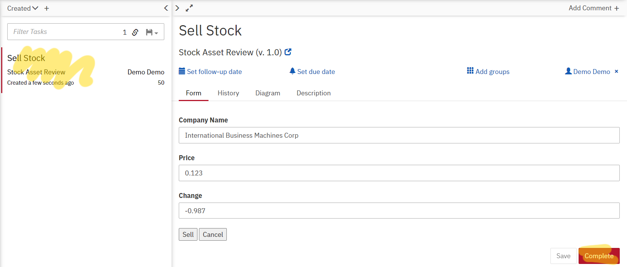This screenshot has width=627, height=267.
Task: Click Set due date
Action: click(312, 71)
